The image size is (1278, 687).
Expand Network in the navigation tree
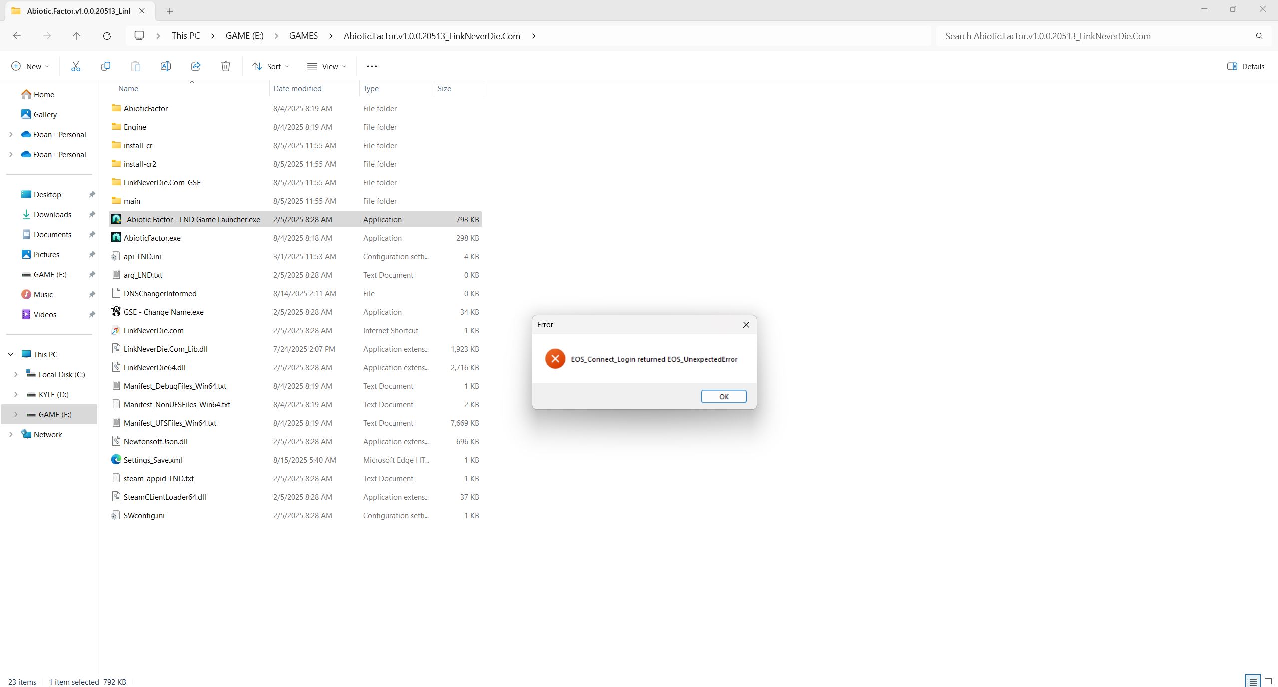point(11,434)
